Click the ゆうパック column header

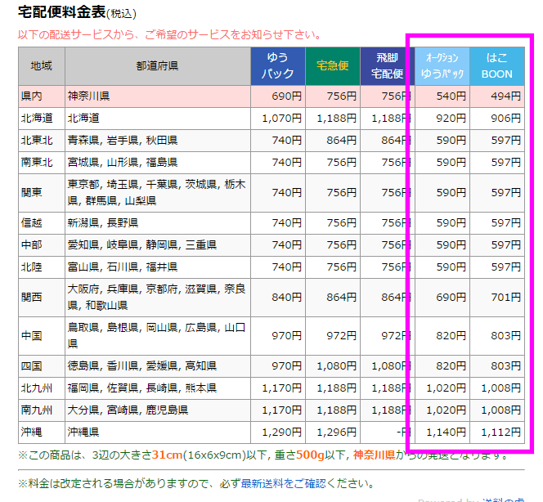click(x=277, y=66)
